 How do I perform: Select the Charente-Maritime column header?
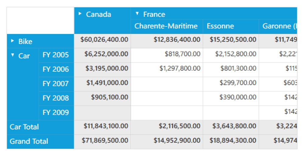click(166, 26)
